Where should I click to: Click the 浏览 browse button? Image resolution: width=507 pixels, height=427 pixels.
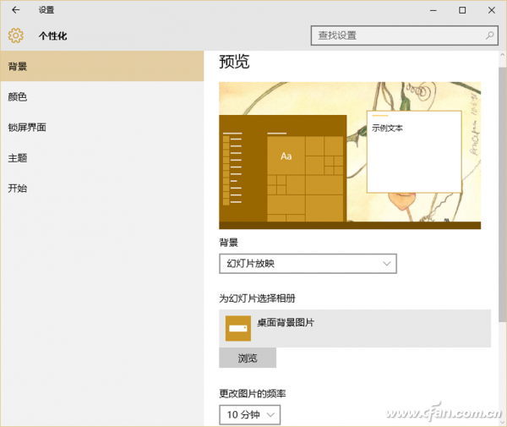(248, 358)
